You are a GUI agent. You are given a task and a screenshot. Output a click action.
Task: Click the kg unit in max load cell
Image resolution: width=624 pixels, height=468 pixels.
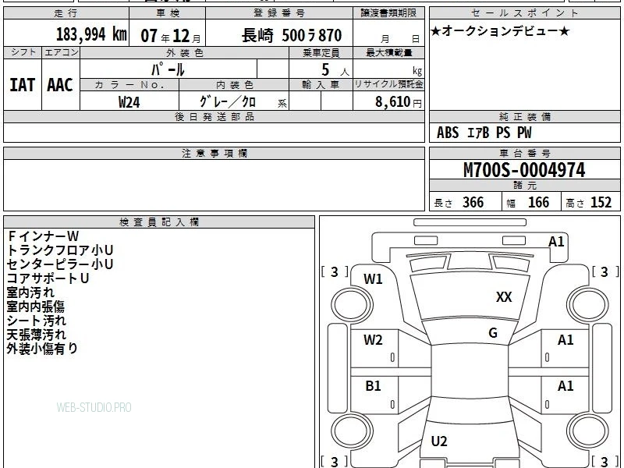[417, 71]
